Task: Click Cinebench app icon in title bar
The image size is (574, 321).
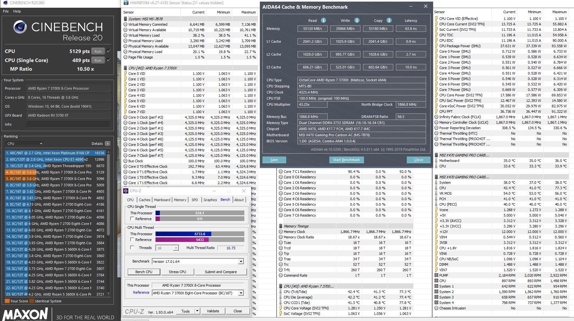Action: [x=5, y=3]
